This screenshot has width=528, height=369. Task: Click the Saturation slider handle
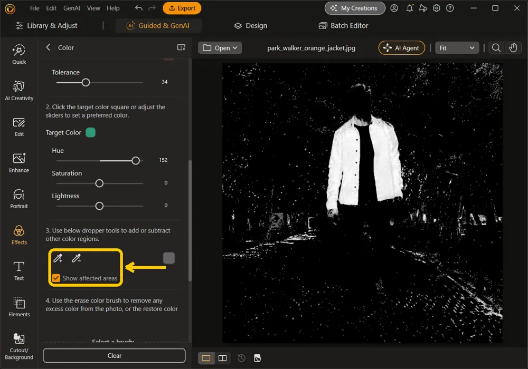pos(99,183)
